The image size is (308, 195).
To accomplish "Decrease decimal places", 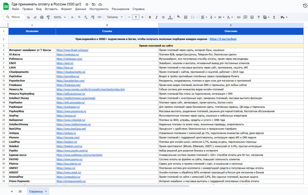I will [x=86, y=17].
